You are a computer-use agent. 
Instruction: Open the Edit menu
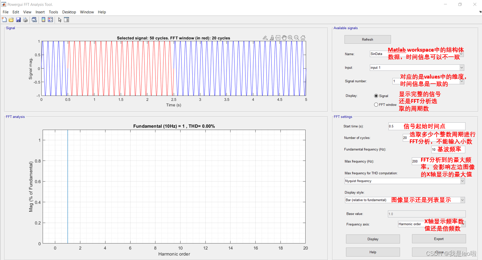[16, 12]
